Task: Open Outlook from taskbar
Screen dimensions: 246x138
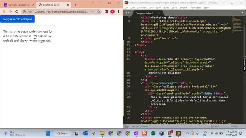Action: pyautogui.click(x=85, y=133)
